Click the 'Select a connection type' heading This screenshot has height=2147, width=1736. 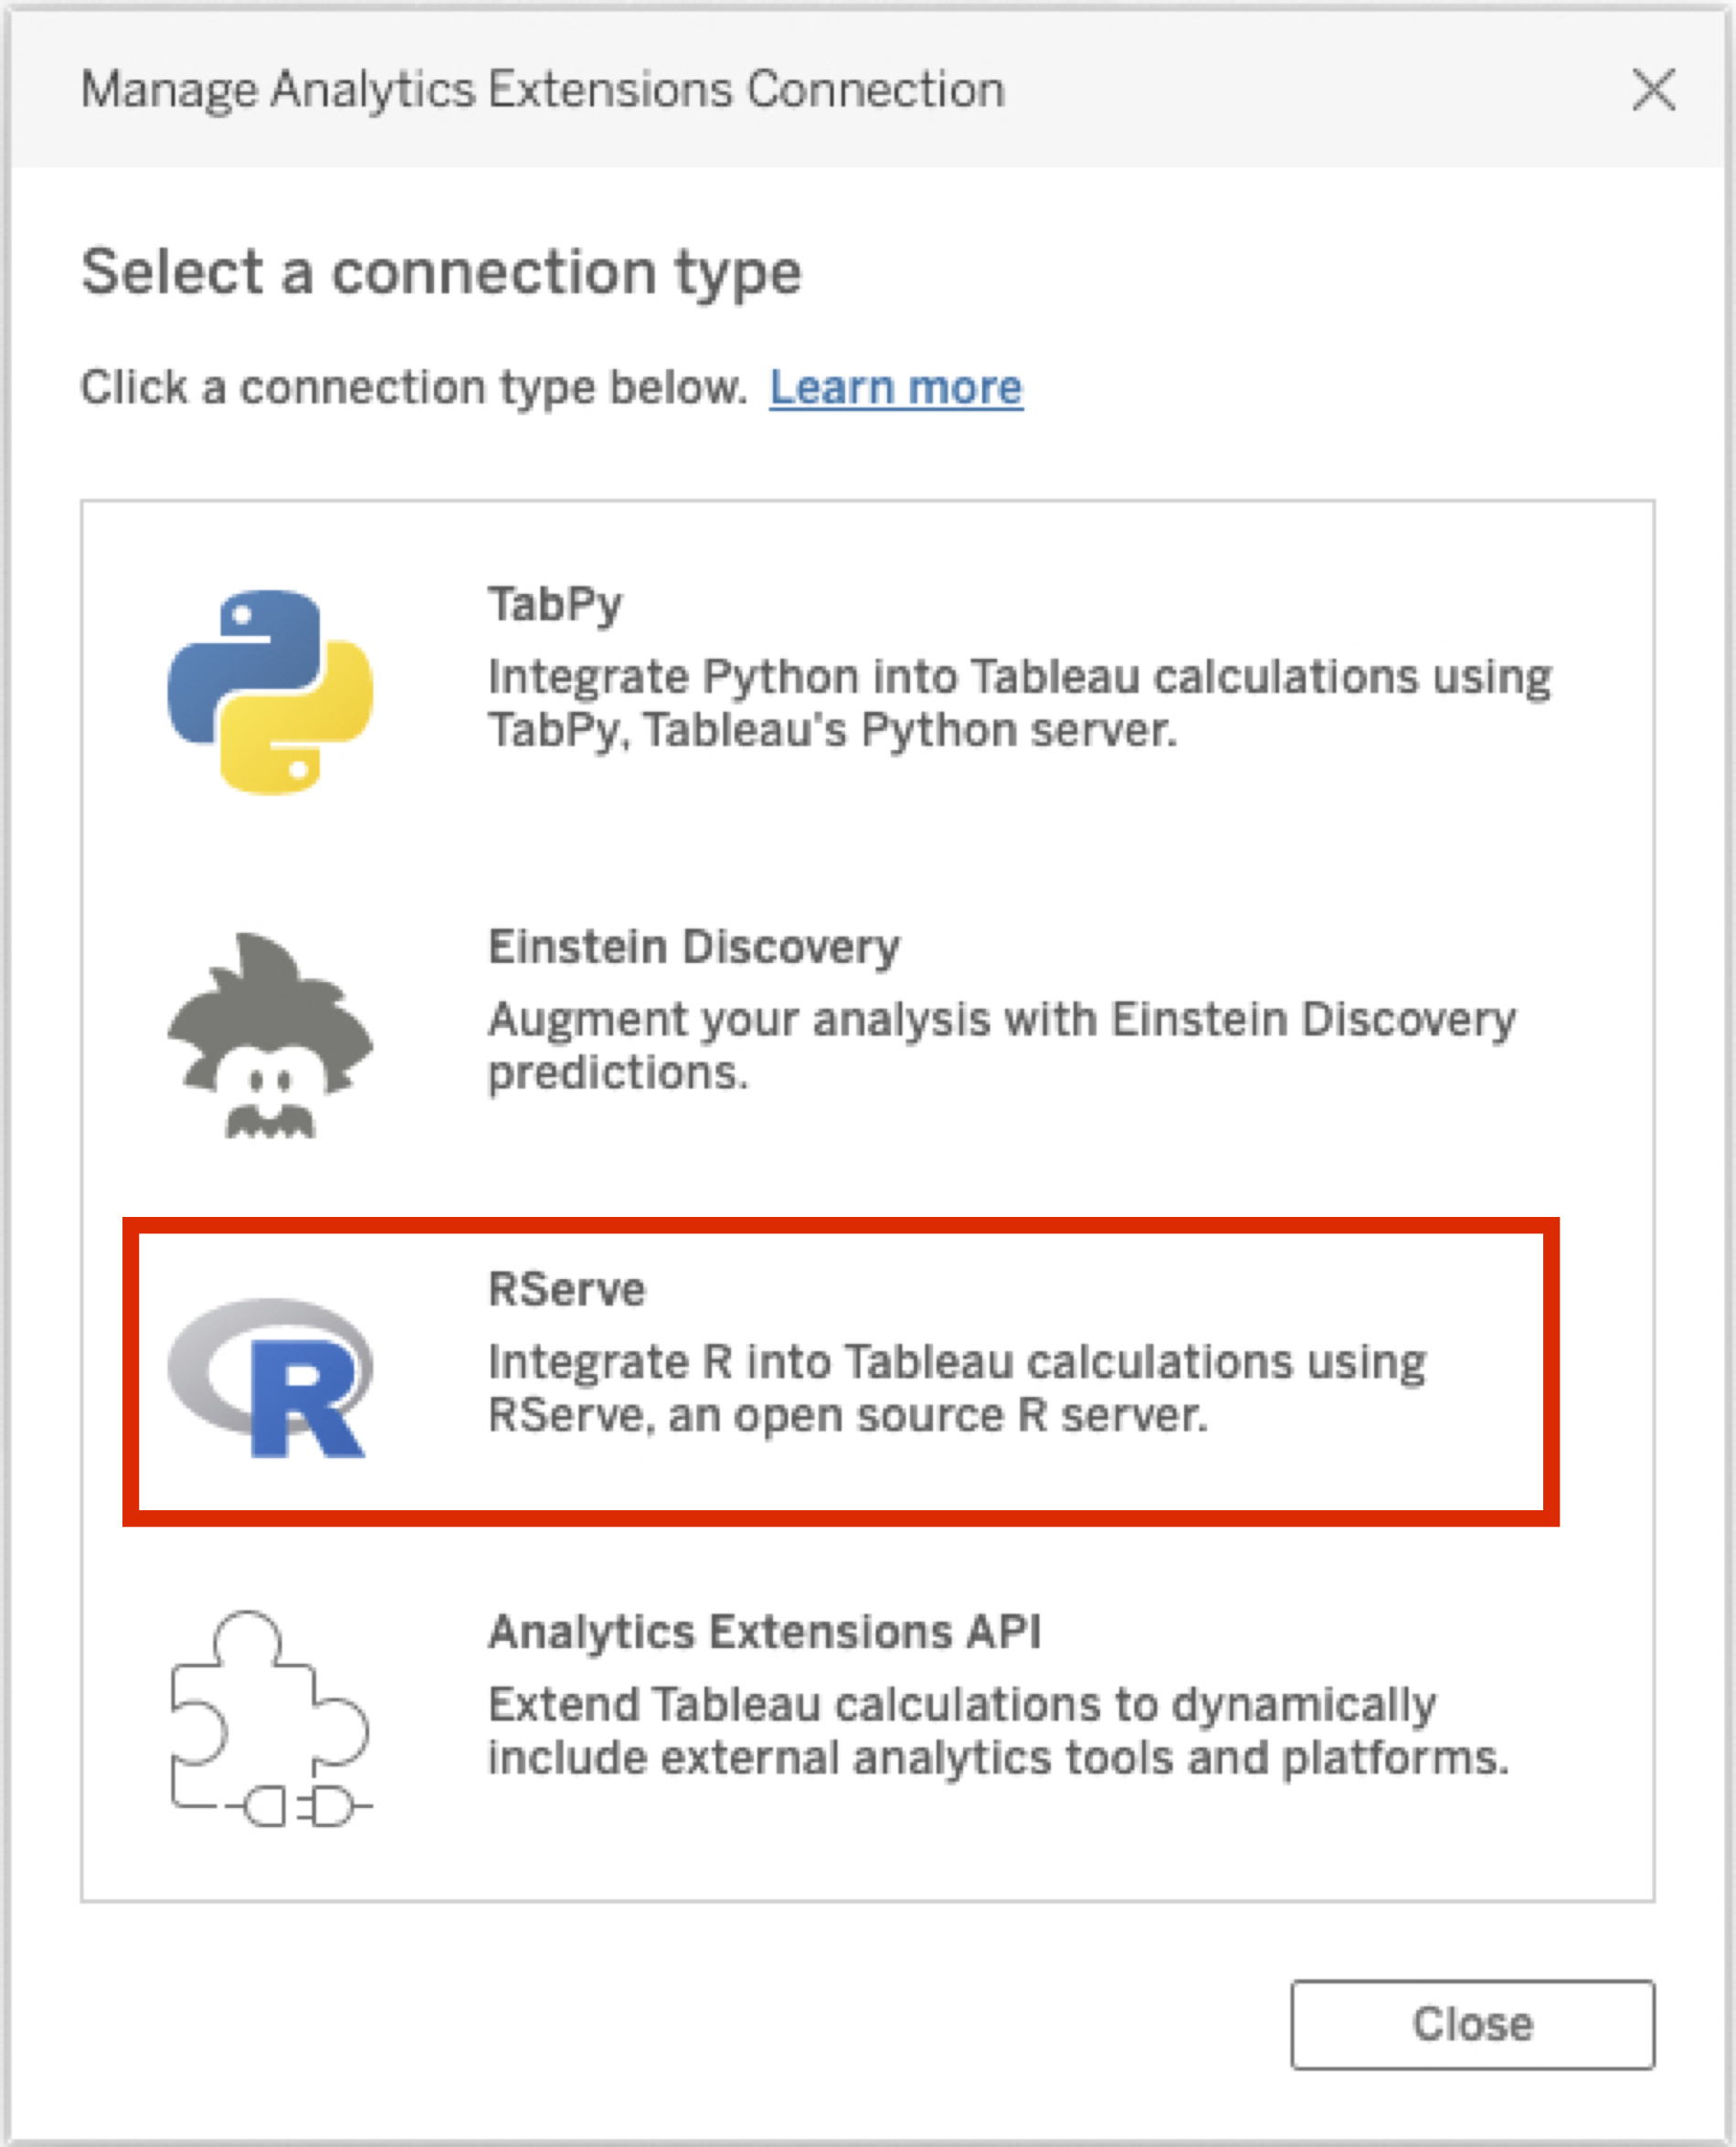coord(441,272)
